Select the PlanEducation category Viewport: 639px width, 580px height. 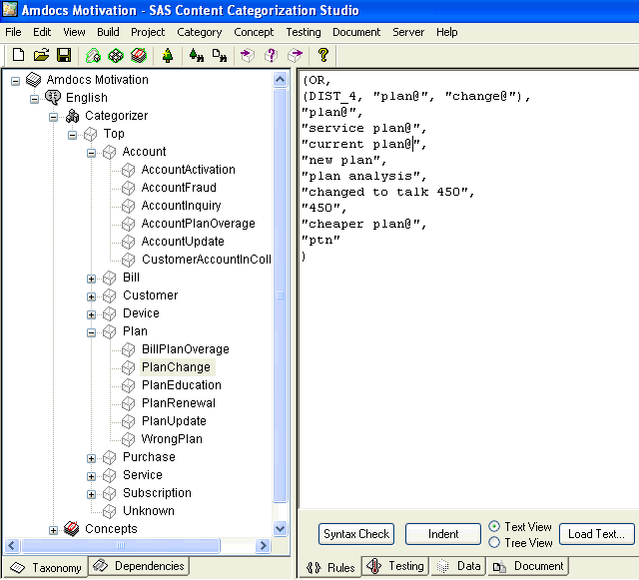tap(182, 385)
